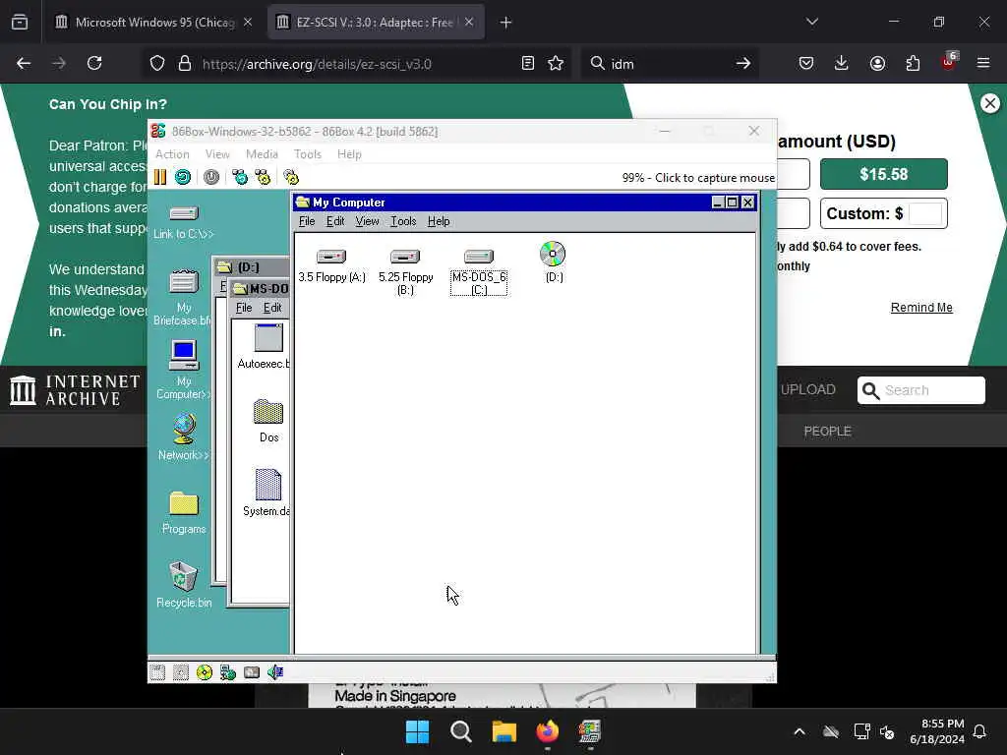This screenshot has height=755, width=1007.
Task: Open Media menu in 86Box
Action: [262, 154]
